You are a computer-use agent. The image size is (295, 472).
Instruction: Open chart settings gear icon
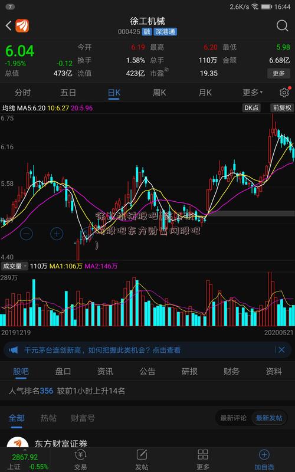coord(284,93)
